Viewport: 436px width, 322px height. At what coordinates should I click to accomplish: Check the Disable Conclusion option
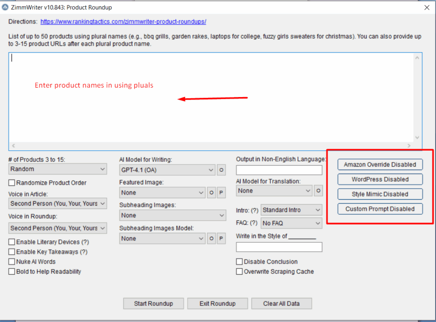point(239,262)
